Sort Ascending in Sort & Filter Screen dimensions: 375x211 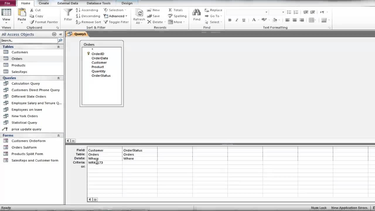(x=87, y=10)
